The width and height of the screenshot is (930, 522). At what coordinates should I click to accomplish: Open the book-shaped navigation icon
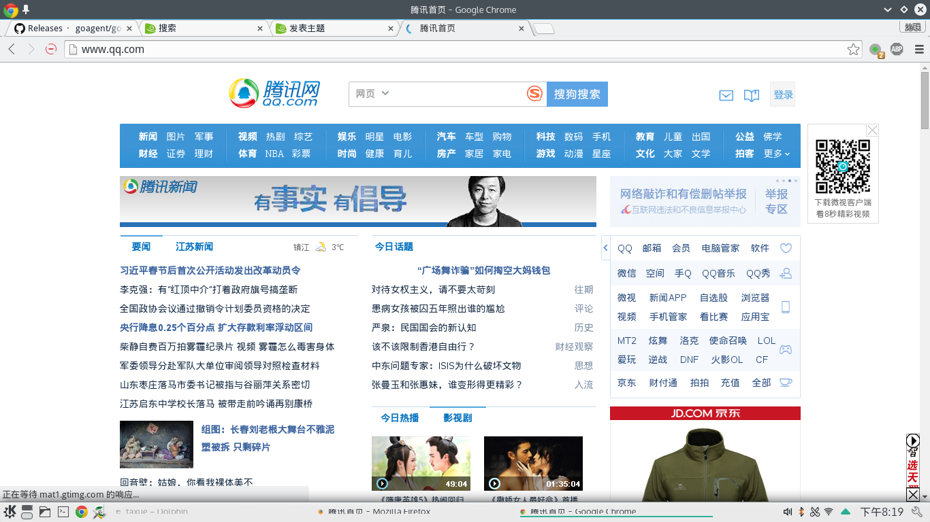(x=752, y=95)
